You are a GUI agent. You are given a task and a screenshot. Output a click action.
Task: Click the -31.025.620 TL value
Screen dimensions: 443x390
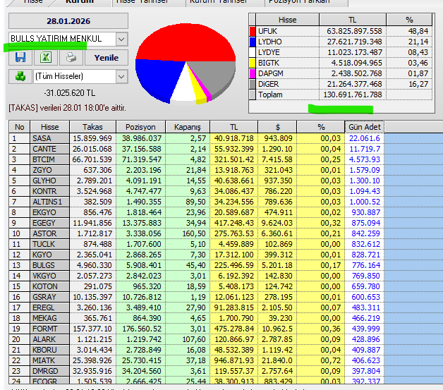point(70,93)
